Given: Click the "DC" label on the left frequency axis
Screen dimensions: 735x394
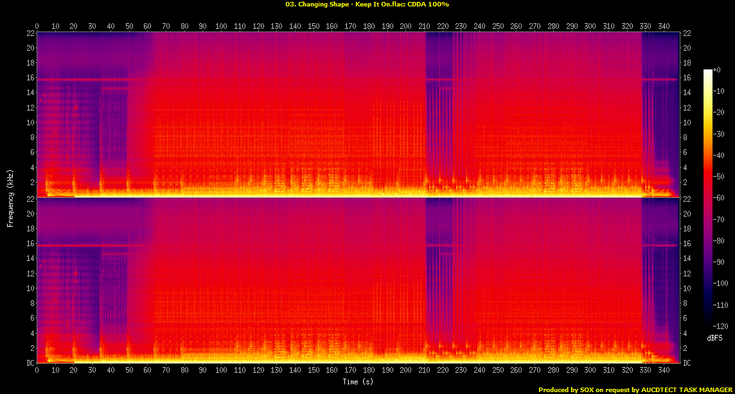Looking at the screenshot, I should click(29, 363).
